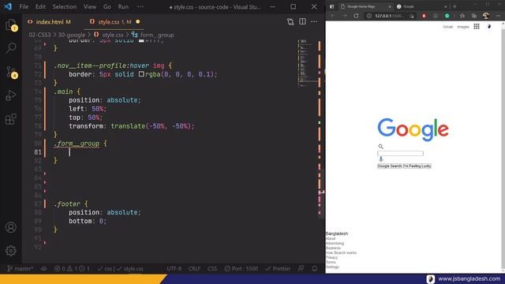The width and height of the screenshot is (505, 284).
Task: Open the Accounts menu in the activity bar
Action: coord(11,227)
